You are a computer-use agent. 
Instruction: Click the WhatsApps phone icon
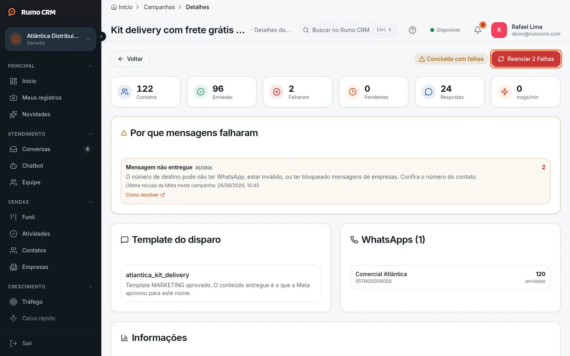[354, 240]
